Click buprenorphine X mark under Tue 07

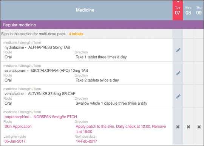point(178,127)
